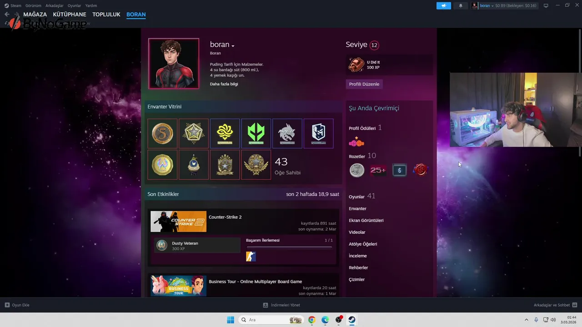
Task: Open the taskbar volume control
Action: click(553, 320)
